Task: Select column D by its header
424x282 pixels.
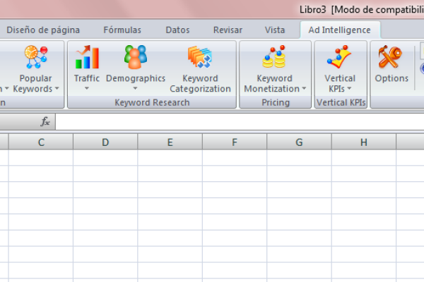Action: [105, 142]
